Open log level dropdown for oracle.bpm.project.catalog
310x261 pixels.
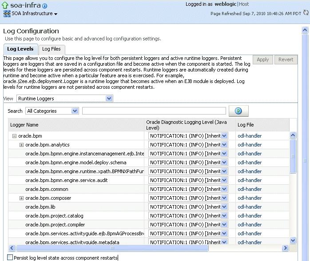pyautogui.click(x=188, y=216)
